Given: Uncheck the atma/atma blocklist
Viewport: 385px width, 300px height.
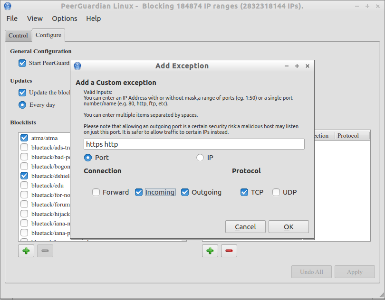Looking at the screenshot, I should coord(24,138).
